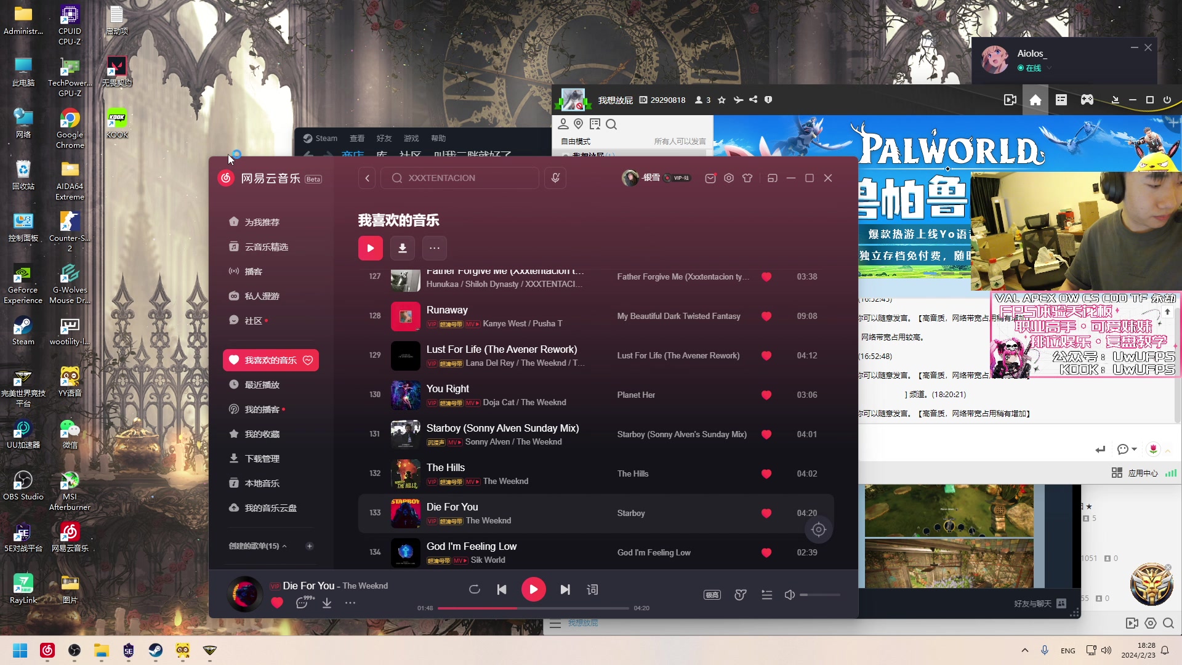Open the 好友 menu in the Steam window
This screenshot has height=665, width=1182.
pyautogui.click(x=384, y=139)
